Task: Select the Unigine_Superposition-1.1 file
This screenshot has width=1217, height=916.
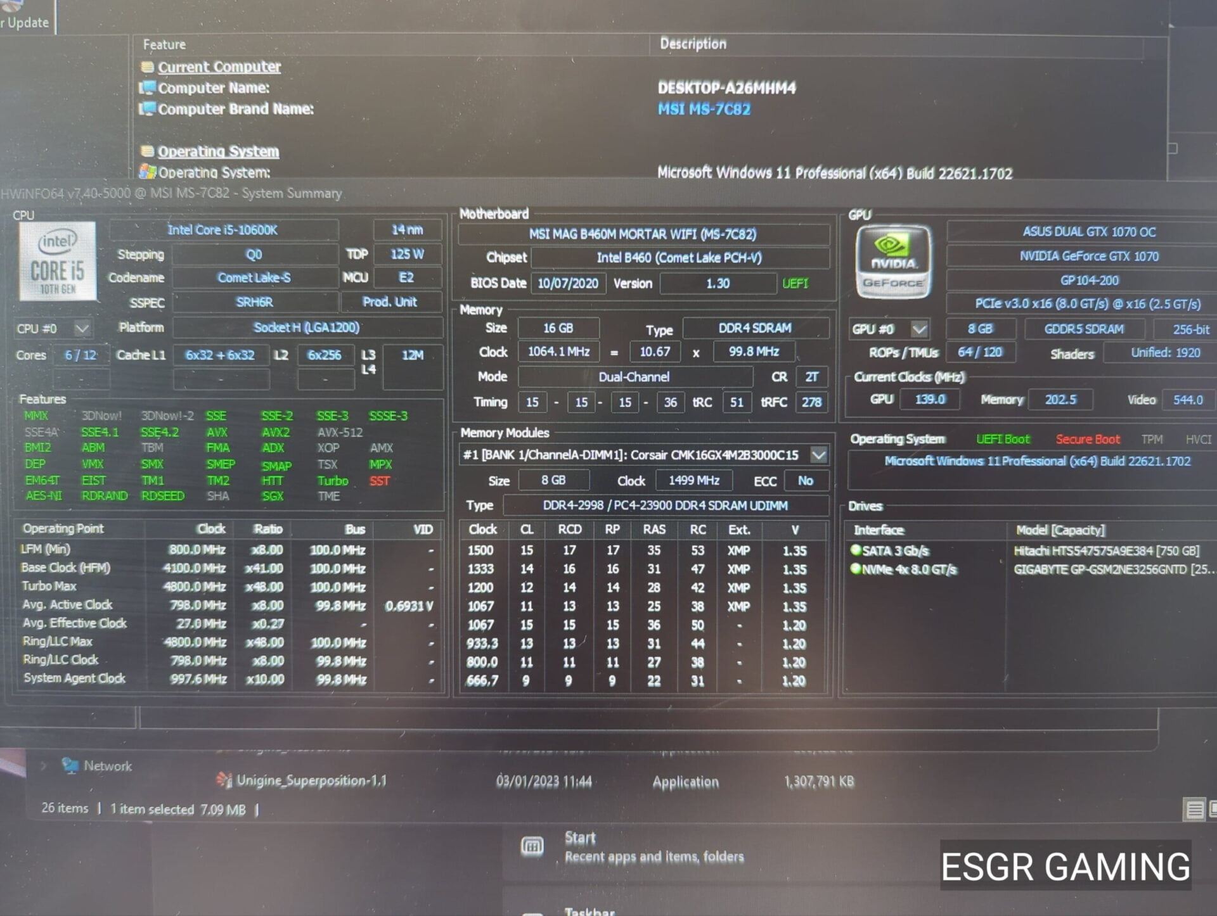Action: pyautogui.click(x=311, y=780)
